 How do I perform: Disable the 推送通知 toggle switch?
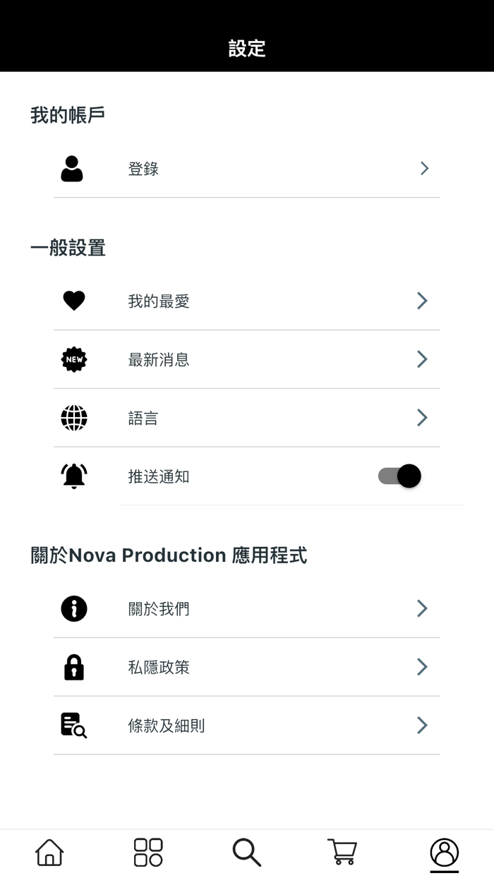[399, 476]
